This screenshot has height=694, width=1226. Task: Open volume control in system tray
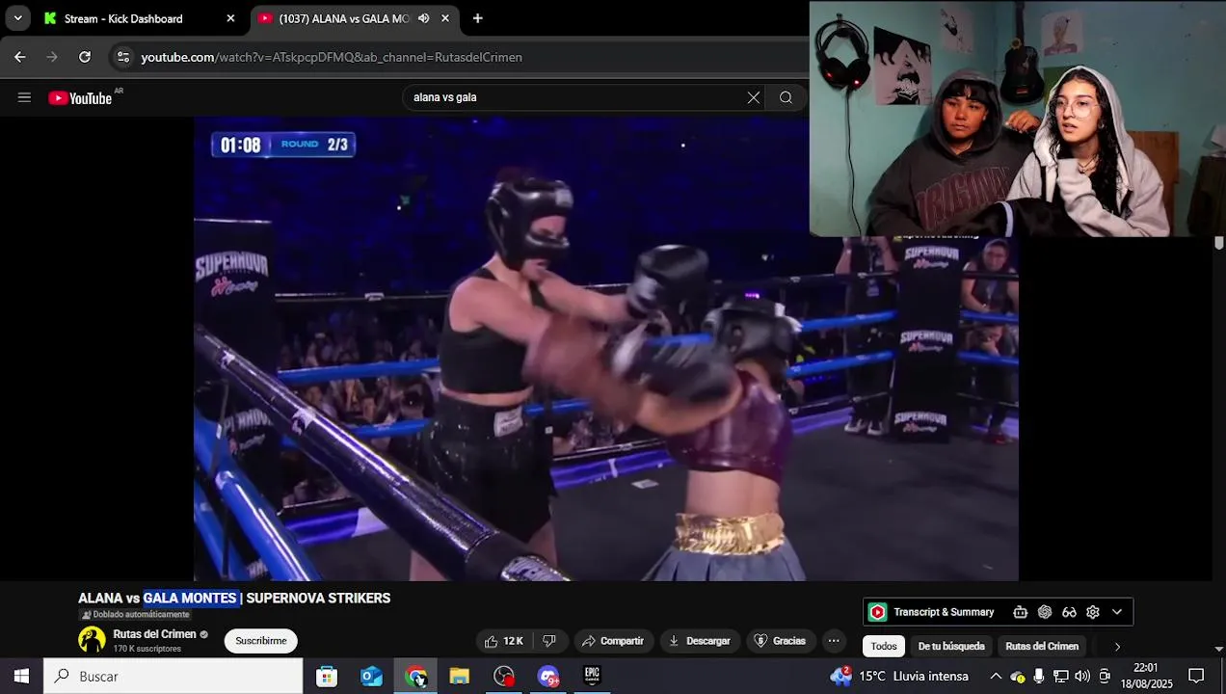click(1082, 677)
